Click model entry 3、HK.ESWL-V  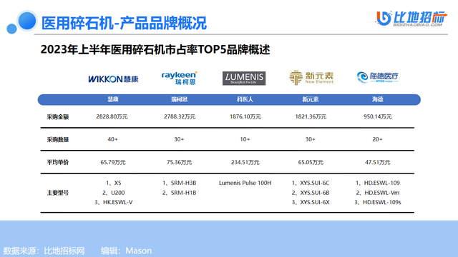(x=113, y=202)
